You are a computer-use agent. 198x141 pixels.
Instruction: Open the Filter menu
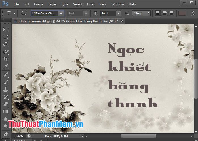click(91, 4)
